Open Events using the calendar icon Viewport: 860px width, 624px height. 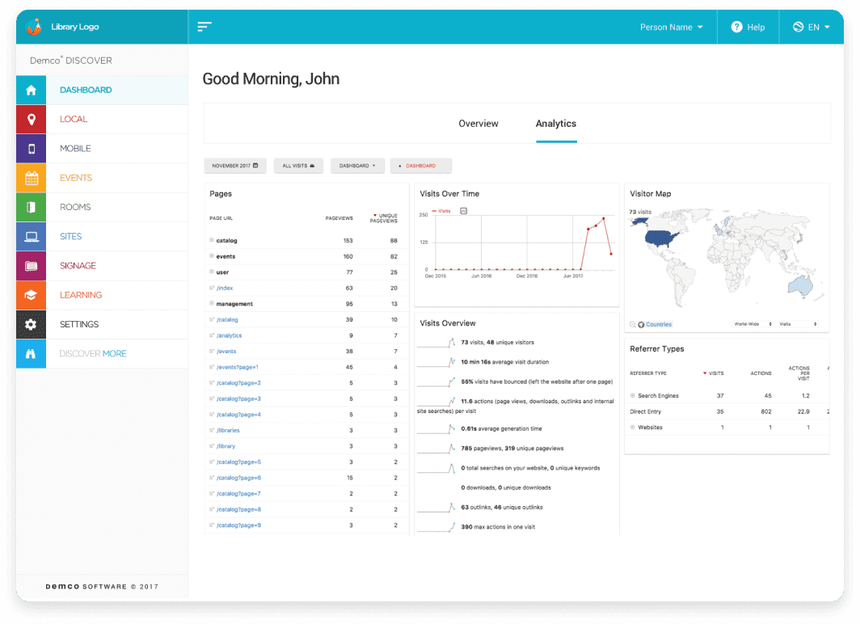tap(31, 177)
